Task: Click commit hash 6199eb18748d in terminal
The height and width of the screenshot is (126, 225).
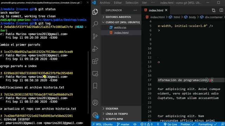Action: coord(38,73)
